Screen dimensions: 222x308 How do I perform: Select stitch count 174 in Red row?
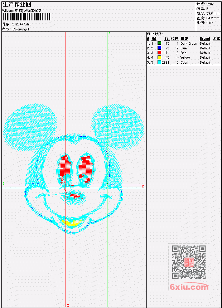tap(167, 53)
